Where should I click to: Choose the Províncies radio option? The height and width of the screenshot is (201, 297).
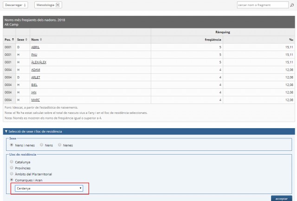(x=12, y=168)
